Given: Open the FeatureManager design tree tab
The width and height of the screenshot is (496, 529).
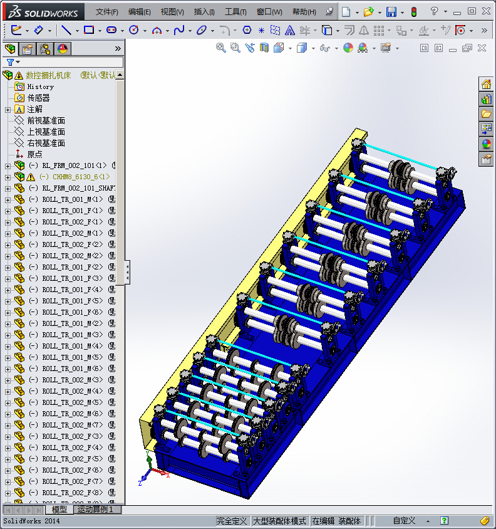Looking at the screenshot, I should pyautogui.click(x=10, y=49).
